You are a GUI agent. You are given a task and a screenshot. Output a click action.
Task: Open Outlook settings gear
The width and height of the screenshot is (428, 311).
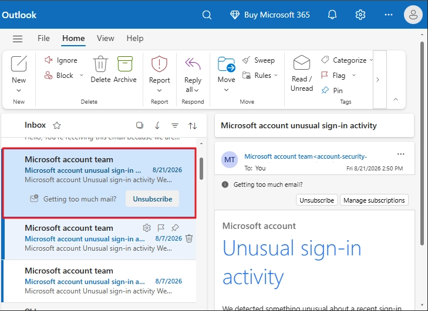tap(360, 15)
